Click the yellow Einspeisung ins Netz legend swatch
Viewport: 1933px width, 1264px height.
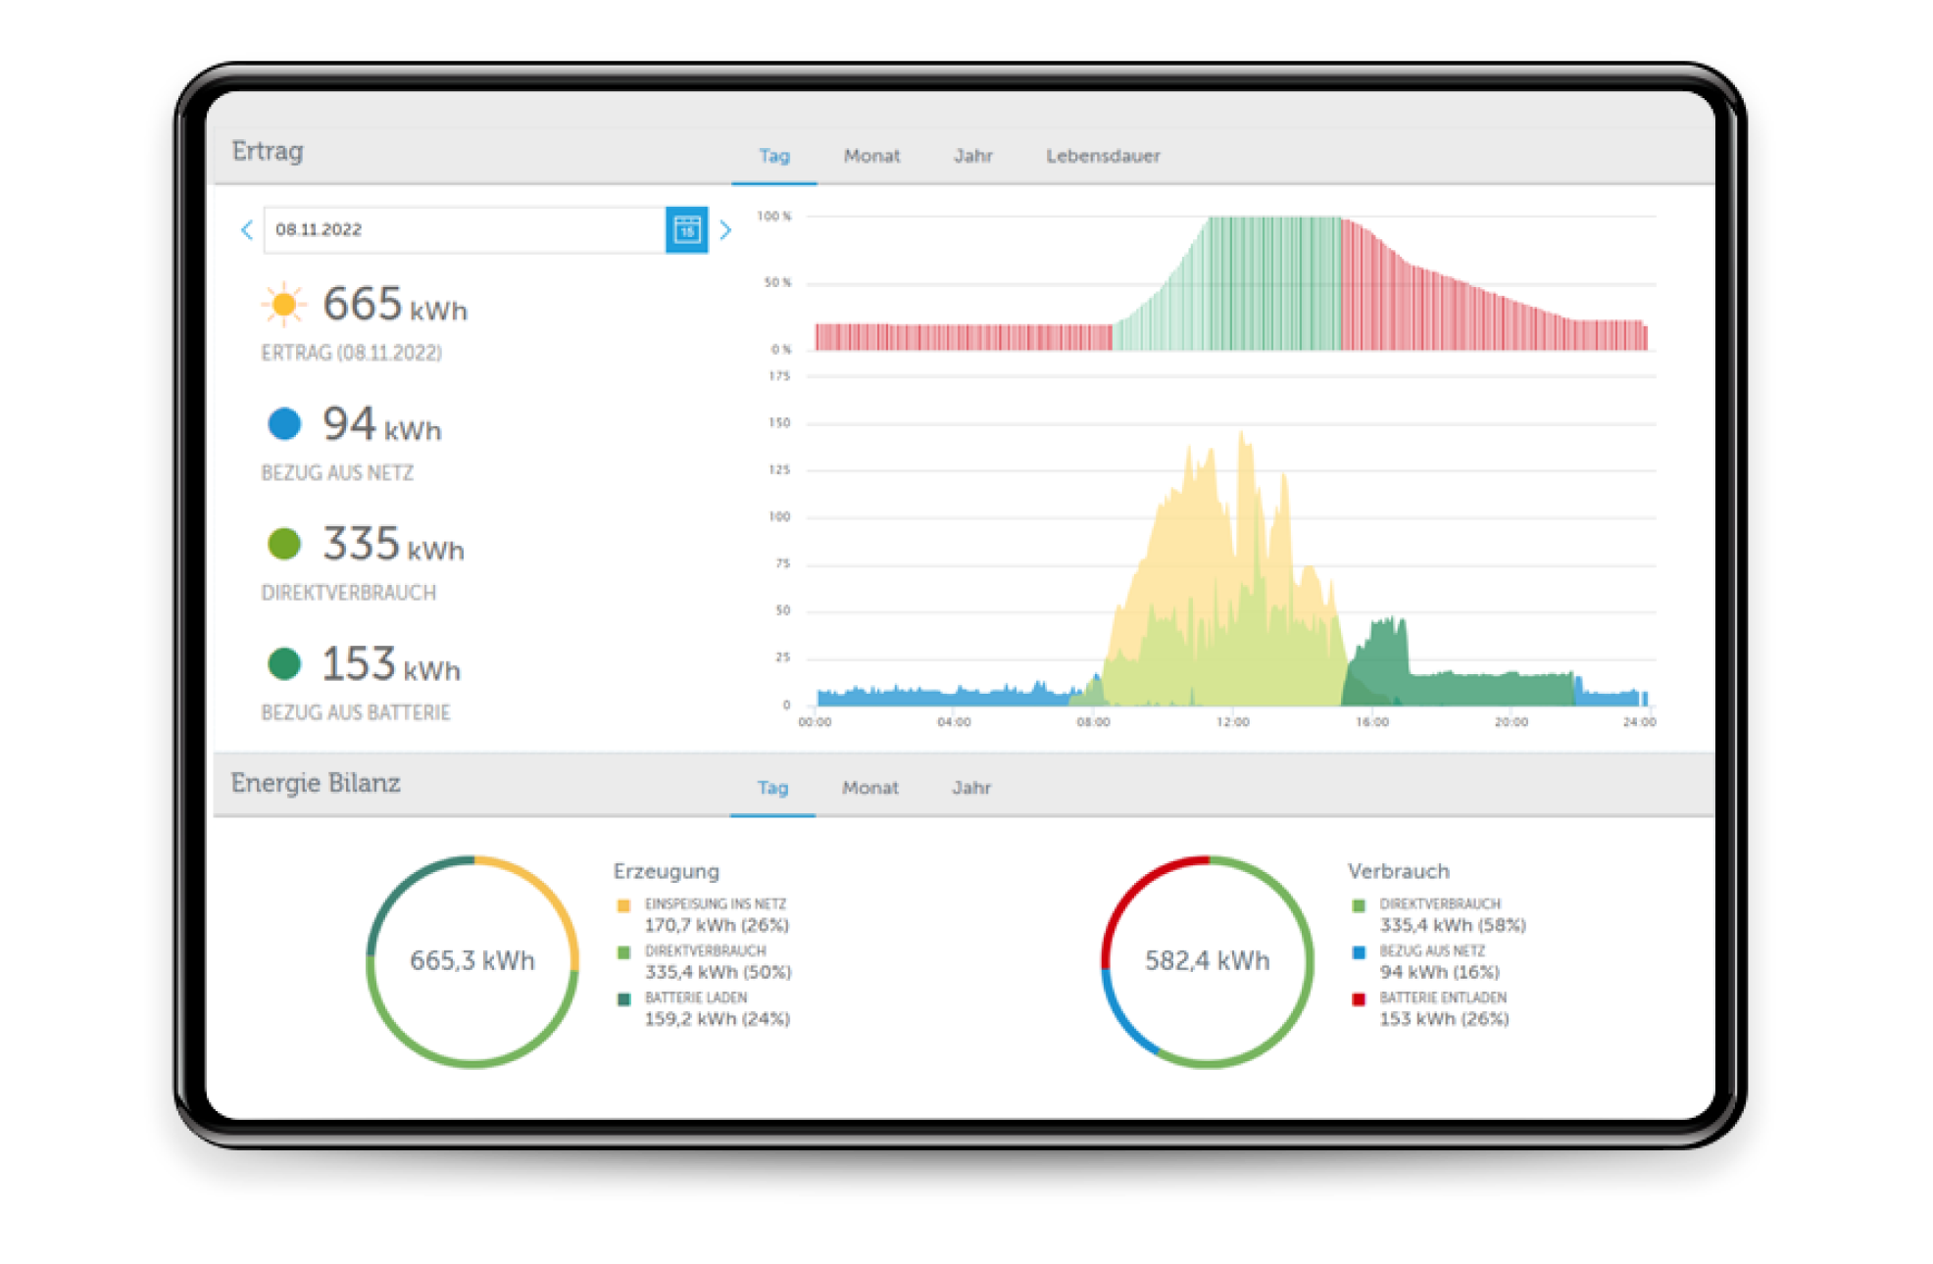coord(623,906)
